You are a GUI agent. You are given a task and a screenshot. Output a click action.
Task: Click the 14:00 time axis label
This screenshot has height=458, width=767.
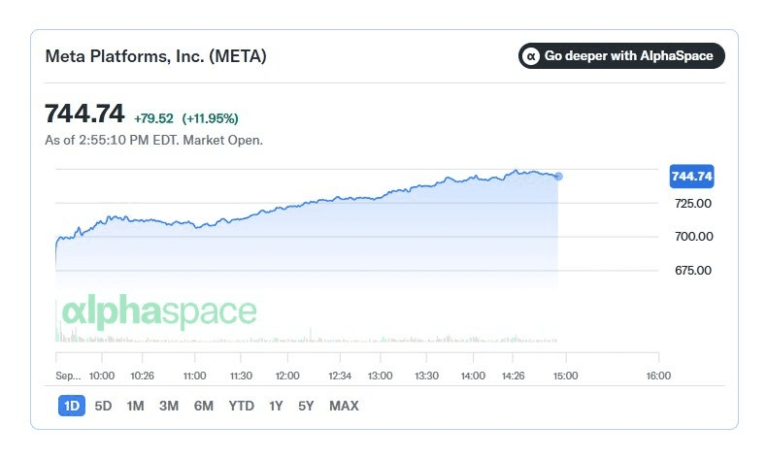point(473,376)
